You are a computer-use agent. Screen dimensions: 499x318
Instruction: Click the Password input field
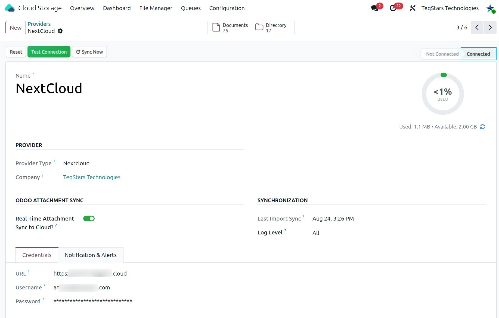93,301
